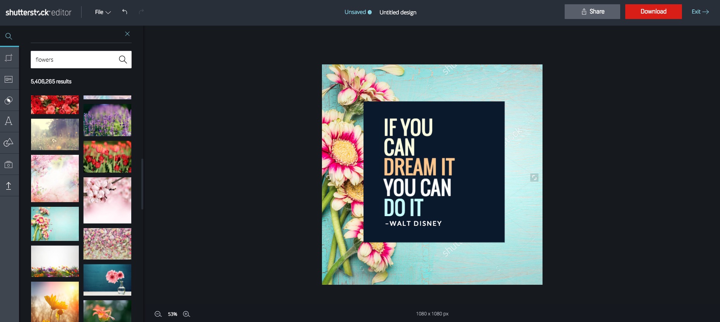720x322 pixels.
Task: Select the scattered flower petals thumbnail
Action: point(107,244)
